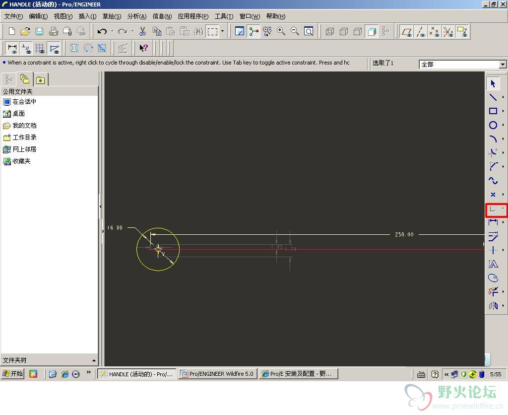This screenshot has width=508, height=415.
Task: Switch to the Favorites navigator tab
Action: pyautogui.click(x=41, y=80)
